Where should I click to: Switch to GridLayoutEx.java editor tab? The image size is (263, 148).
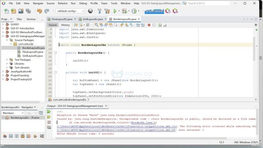(92, 19)
